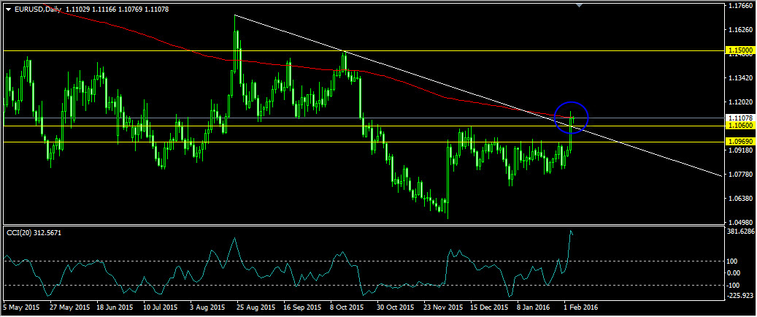Click the 8 Oct 2015 date label
The height and width of the screenshot is (317, 757).
click(347, 307)
